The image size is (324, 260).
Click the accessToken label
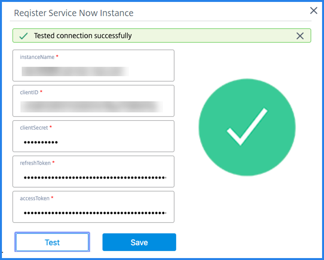tap(35, 198)
